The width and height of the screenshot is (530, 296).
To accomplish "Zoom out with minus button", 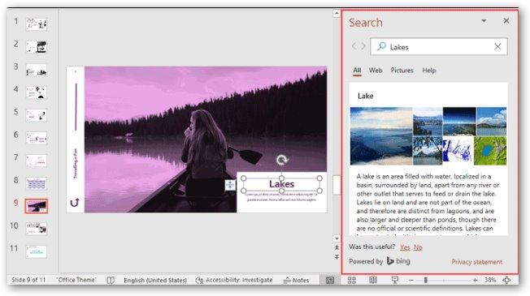I will point(411,280).
